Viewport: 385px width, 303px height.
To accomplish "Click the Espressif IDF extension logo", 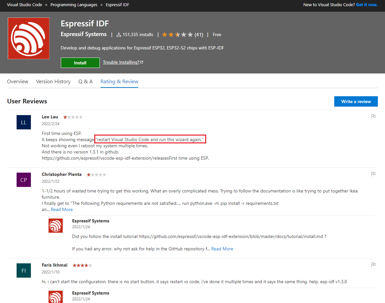I will click(29, 38).
